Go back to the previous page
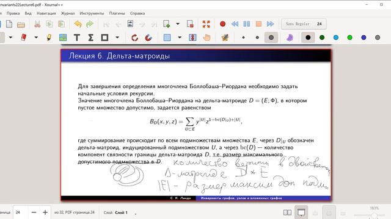Viewport: 391px width, 219px height. coord(118,24)
